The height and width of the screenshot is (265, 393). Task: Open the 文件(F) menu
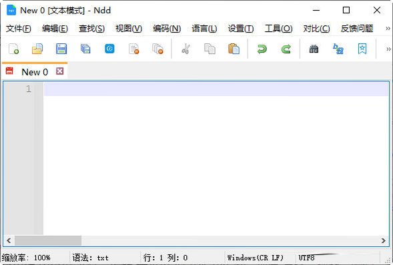click(x=18, y=29)
